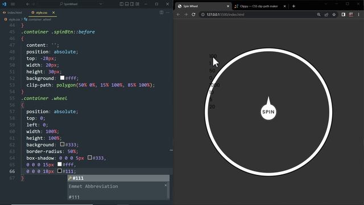Bookmark this page with star icon
Image resolution: width=364 pixels, height=205 pixels.
pyautogui.click(x=334, y=14)
